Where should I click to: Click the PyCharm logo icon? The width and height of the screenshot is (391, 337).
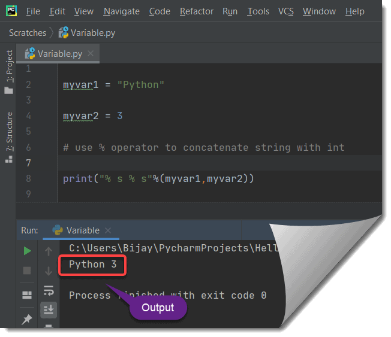11,11
